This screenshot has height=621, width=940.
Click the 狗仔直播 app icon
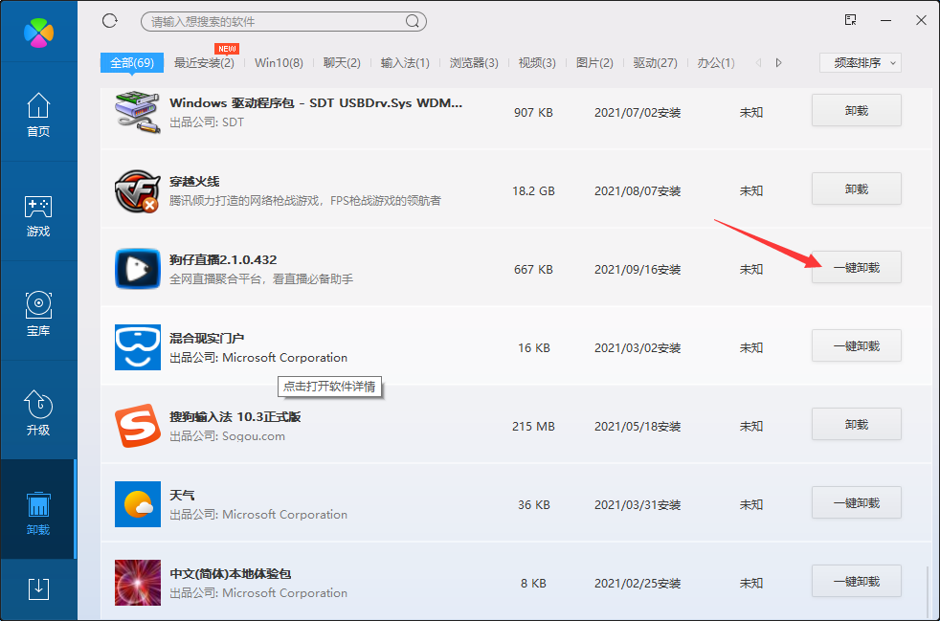click(138, 269)
